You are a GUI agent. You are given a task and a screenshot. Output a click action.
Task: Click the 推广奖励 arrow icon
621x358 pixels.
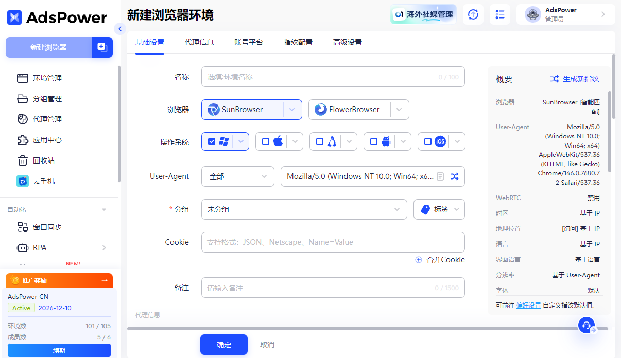point(105,280)
